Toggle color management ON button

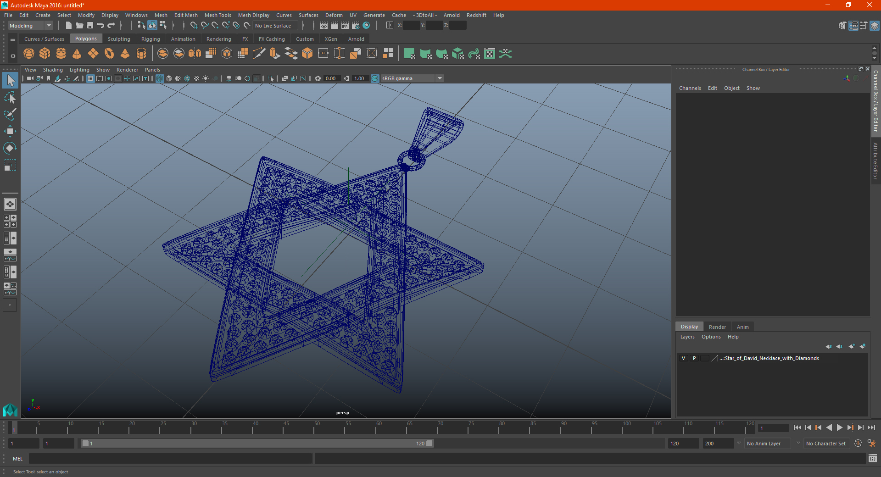[x=375, y=78]
